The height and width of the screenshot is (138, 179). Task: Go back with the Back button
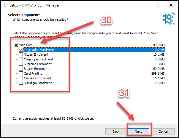point(116,131)
